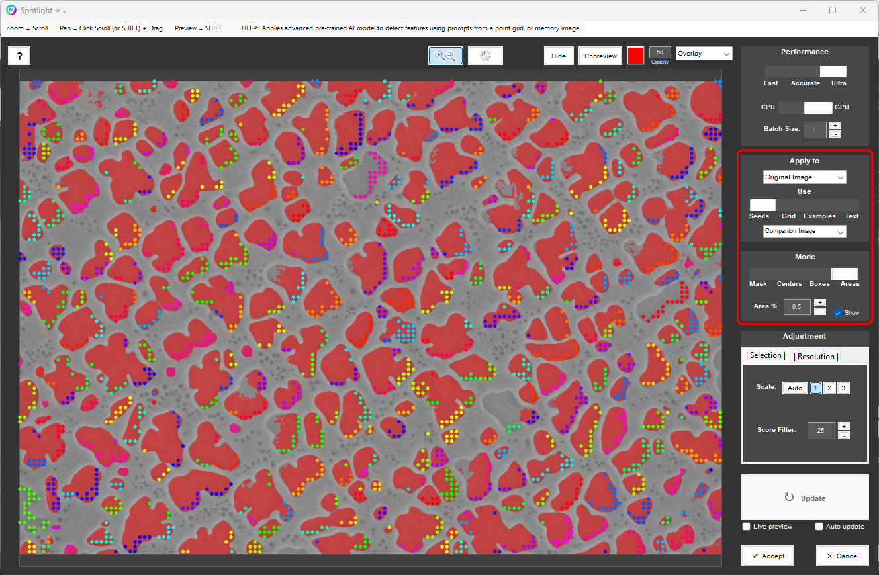Open the Original Image dropdown
Image resolution: width=879 pixels, height=575 pixels.
[804, 177]
